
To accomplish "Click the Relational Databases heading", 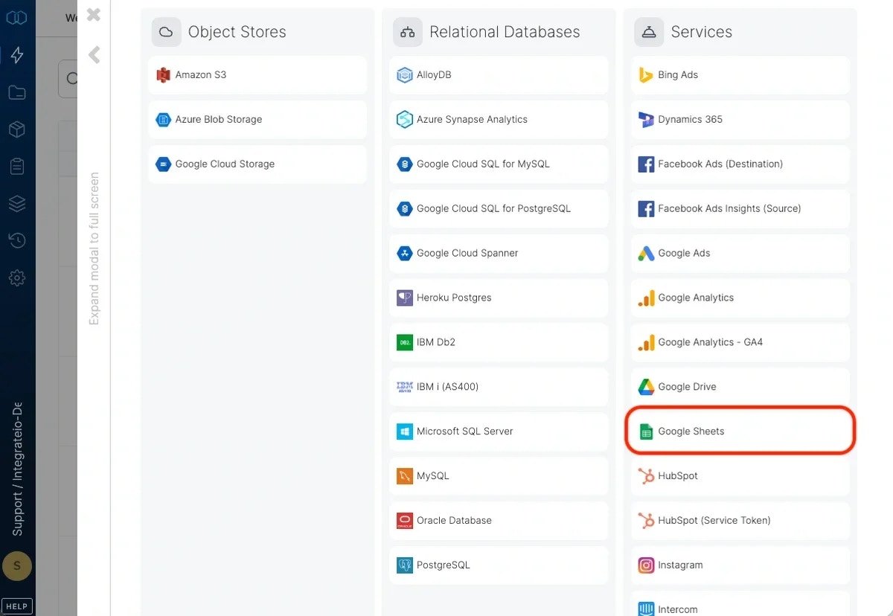I will click(505, 32).
